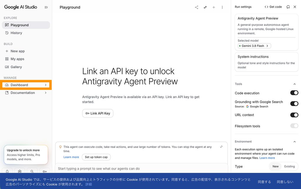Click the notifications bell icon
This screenshot has width=301, height=189.
tap(7, 171)
